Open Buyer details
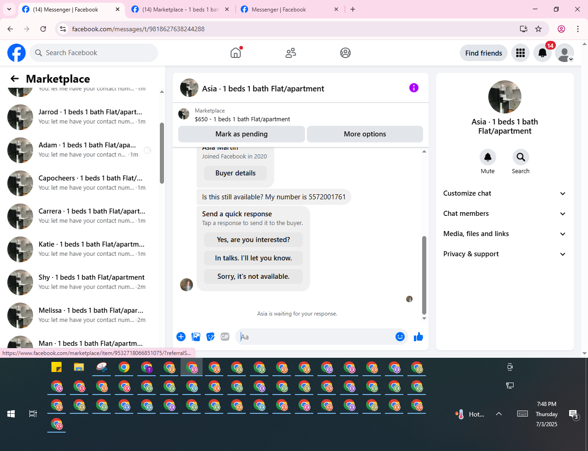 tap(236, 173)
